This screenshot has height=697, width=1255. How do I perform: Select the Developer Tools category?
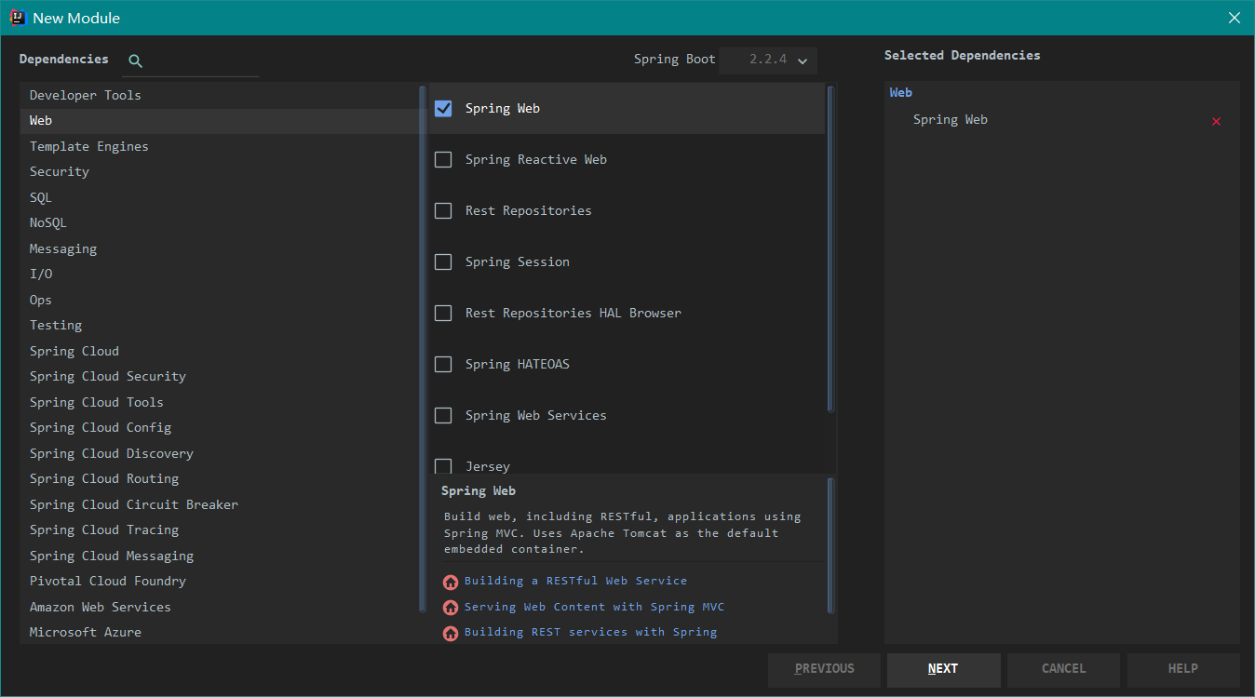86,96
